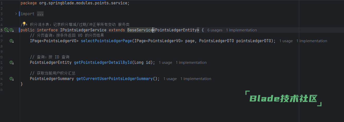This screenshot has height=122, width=344.
Task: Click the green Spring bean icon beside the interface line
Action: pos(6,30)
